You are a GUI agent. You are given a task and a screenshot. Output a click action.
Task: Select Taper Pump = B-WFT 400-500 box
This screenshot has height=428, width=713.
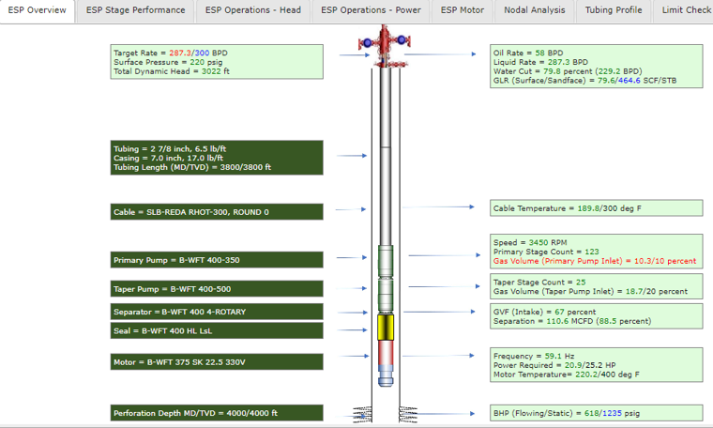pyautogui.click(x=217, y=289)
